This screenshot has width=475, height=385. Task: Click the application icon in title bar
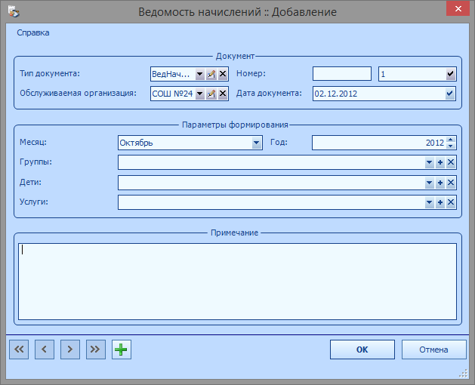click(14, 11)
